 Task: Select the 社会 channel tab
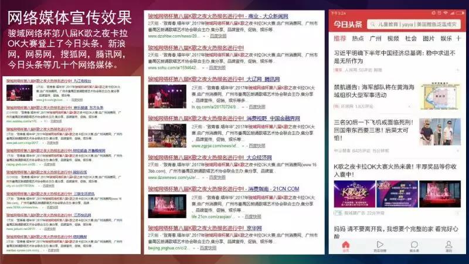pyautogui.click(x=410, y=38)
